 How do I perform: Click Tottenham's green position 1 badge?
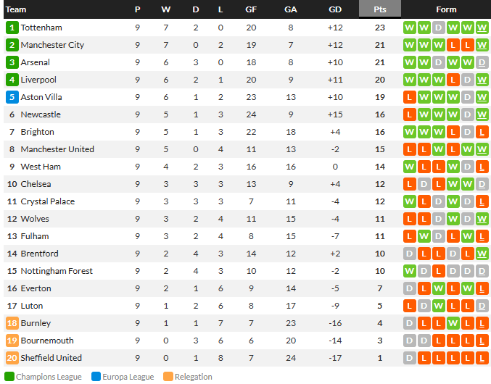12,28
